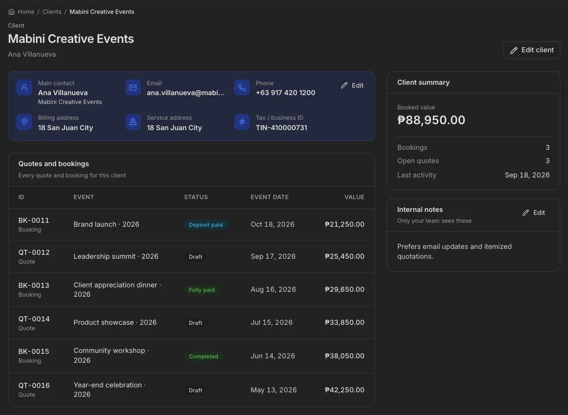Click the value ₱21,250.00

[x=345, y=225]
